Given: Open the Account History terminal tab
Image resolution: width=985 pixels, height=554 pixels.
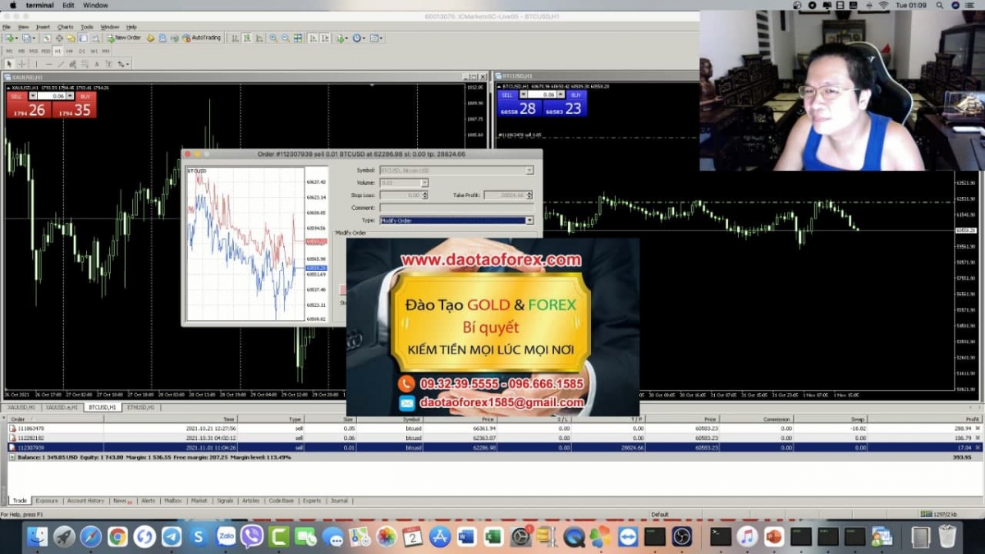Looking at the screenshot, I should pyautogui.click(x=85, y=501).
